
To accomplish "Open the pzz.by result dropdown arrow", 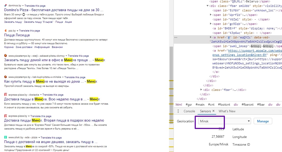I will tap(17, 31).
